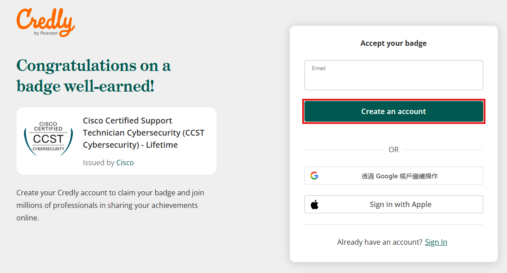Click the Congratulations headline text
This screenshot has height=273, width=507.
coord(93,66)
